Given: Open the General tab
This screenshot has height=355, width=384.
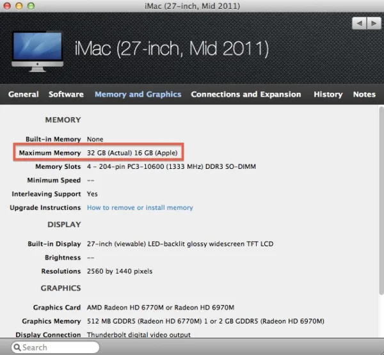Looking at the screenshot, I should [x=23, y=94].
